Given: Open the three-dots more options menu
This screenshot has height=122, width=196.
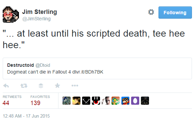Looking at the screenshot, I should pos(75,86).
